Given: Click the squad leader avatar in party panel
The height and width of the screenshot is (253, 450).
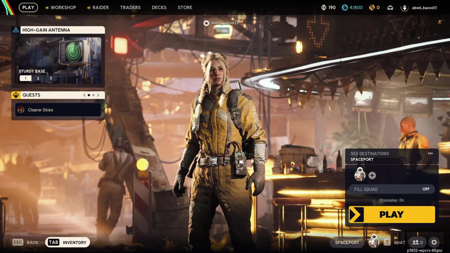Looking at the screenshot, I should pos(360,175).
